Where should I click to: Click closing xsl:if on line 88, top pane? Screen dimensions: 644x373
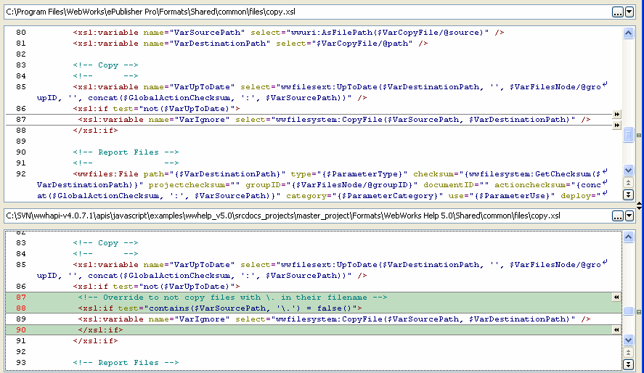pos(95,131)
